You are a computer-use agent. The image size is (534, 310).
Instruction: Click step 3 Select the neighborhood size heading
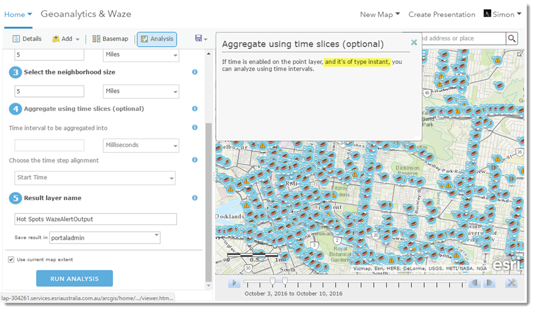click(x=70, y=72)
